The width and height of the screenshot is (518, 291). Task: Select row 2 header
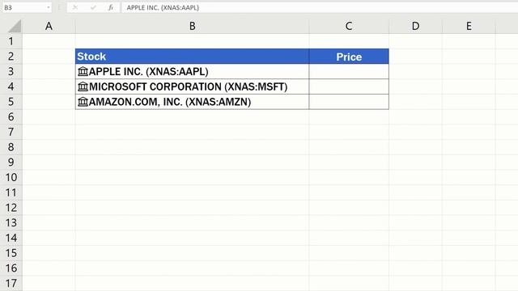[x=11, y=56]
